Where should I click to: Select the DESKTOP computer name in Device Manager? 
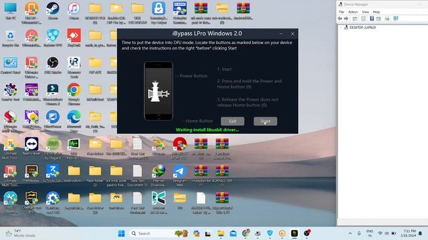point(362,27)
